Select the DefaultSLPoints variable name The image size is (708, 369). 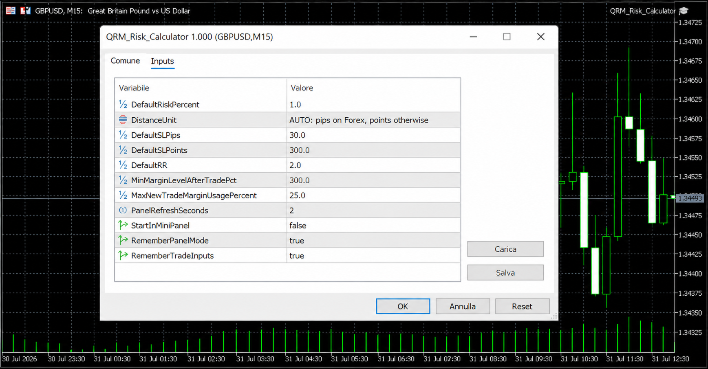pyautogui.click(x=159, y=150)
